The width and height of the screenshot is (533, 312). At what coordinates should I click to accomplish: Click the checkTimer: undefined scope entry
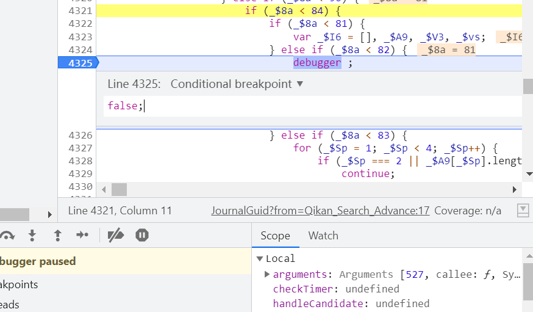[x=336, y=289]
